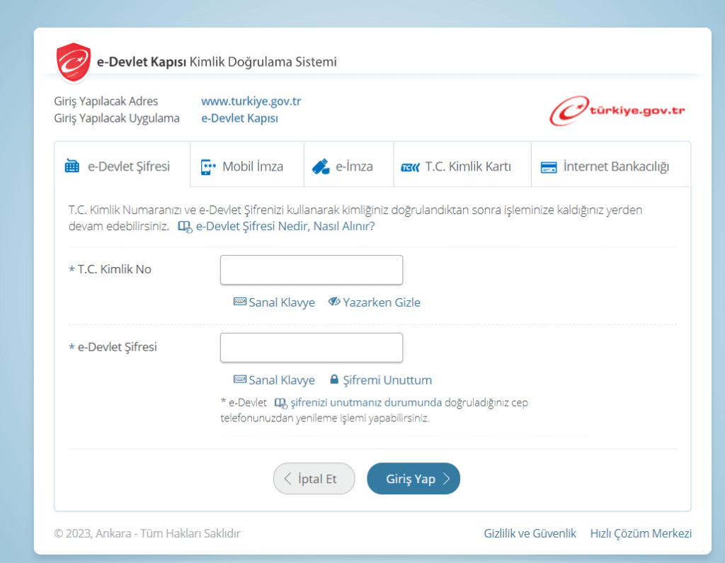Viewport: 725px width, 563px height.
Task: Focus the e-Devlet Şifresi password field
Action: 312,348
